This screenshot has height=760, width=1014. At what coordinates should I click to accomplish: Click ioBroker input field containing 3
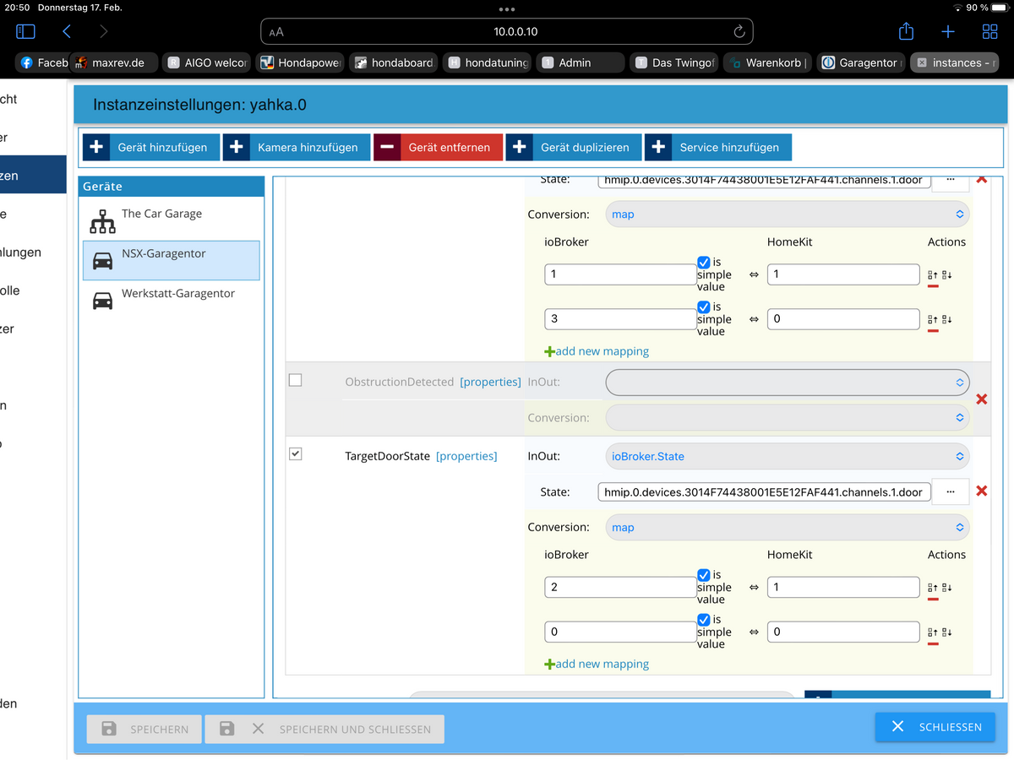pos(620,319)
